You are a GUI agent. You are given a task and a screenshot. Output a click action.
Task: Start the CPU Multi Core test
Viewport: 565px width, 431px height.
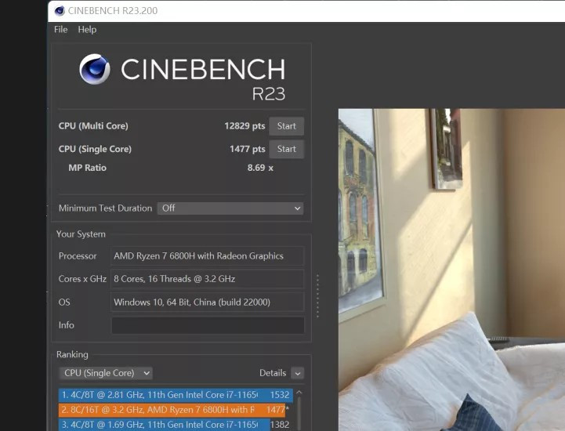point(287,126)
